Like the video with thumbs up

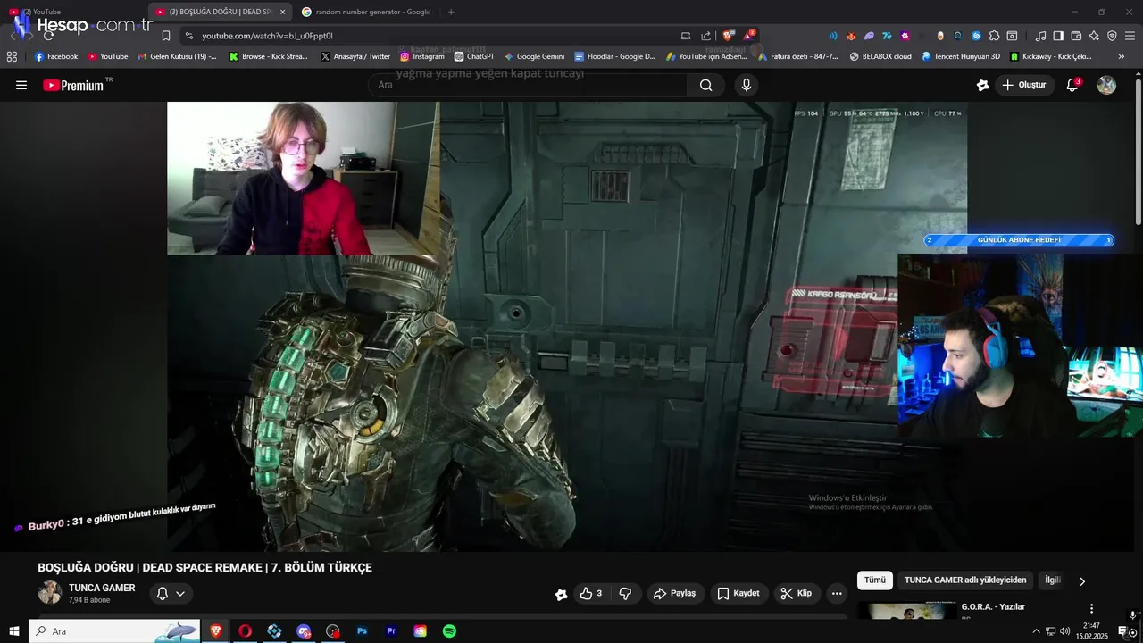coord(591,593)
